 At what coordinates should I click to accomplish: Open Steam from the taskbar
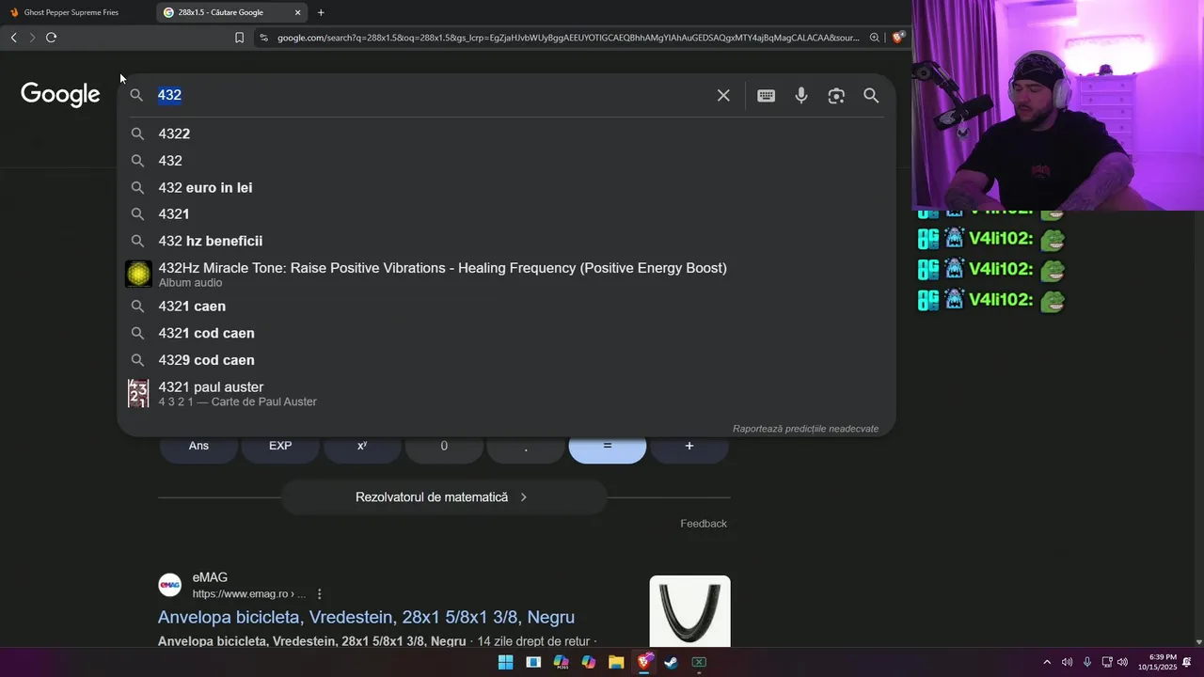(x=671, y=662)
